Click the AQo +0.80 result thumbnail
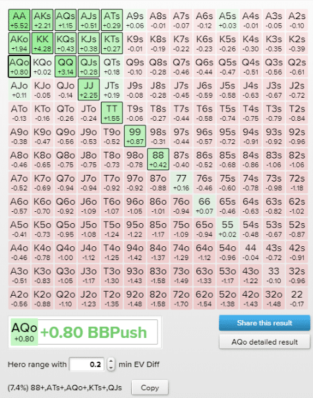This screenshot has width=313, height=398. [24, 332]
